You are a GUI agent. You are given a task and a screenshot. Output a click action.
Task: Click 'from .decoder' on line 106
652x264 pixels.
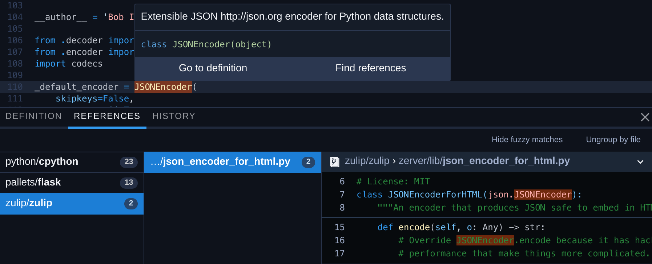click(x=69, y=40)
